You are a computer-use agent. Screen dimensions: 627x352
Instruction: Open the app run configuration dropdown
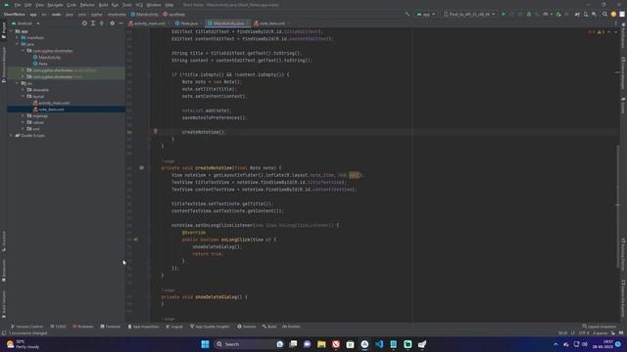[426, 14]
